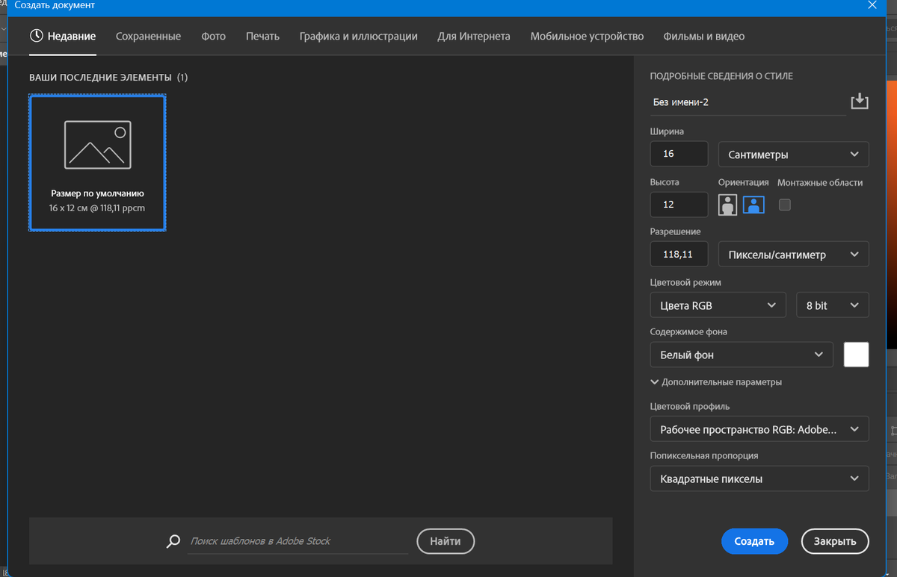Open the Белый фон background dropdown
This screenshot has height=577, width=897.
tap(742, 355)
